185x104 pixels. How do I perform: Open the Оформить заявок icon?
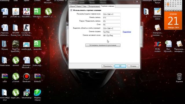(x=157, y=12)
